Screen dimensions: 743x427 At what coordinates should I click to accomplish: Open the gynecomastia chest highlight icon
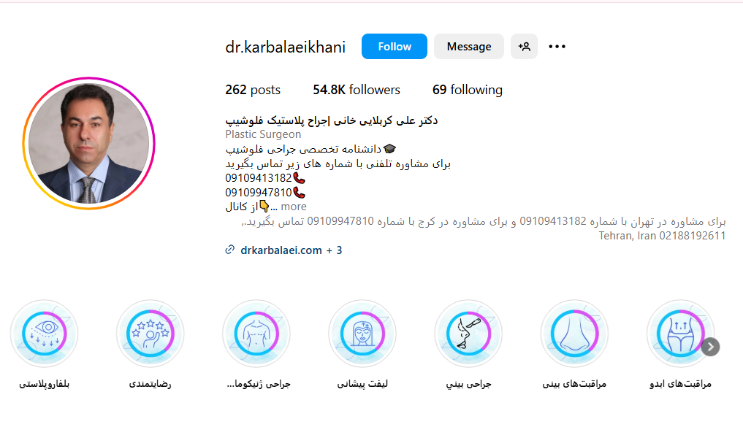click(x=256, y=334)
